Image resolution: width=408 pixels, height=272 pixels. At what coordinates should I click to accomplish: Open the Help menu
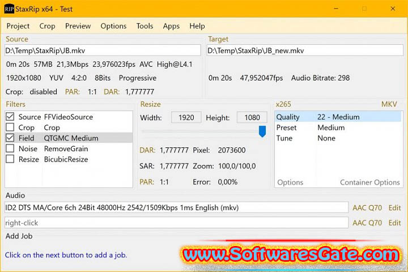point(197,26)
